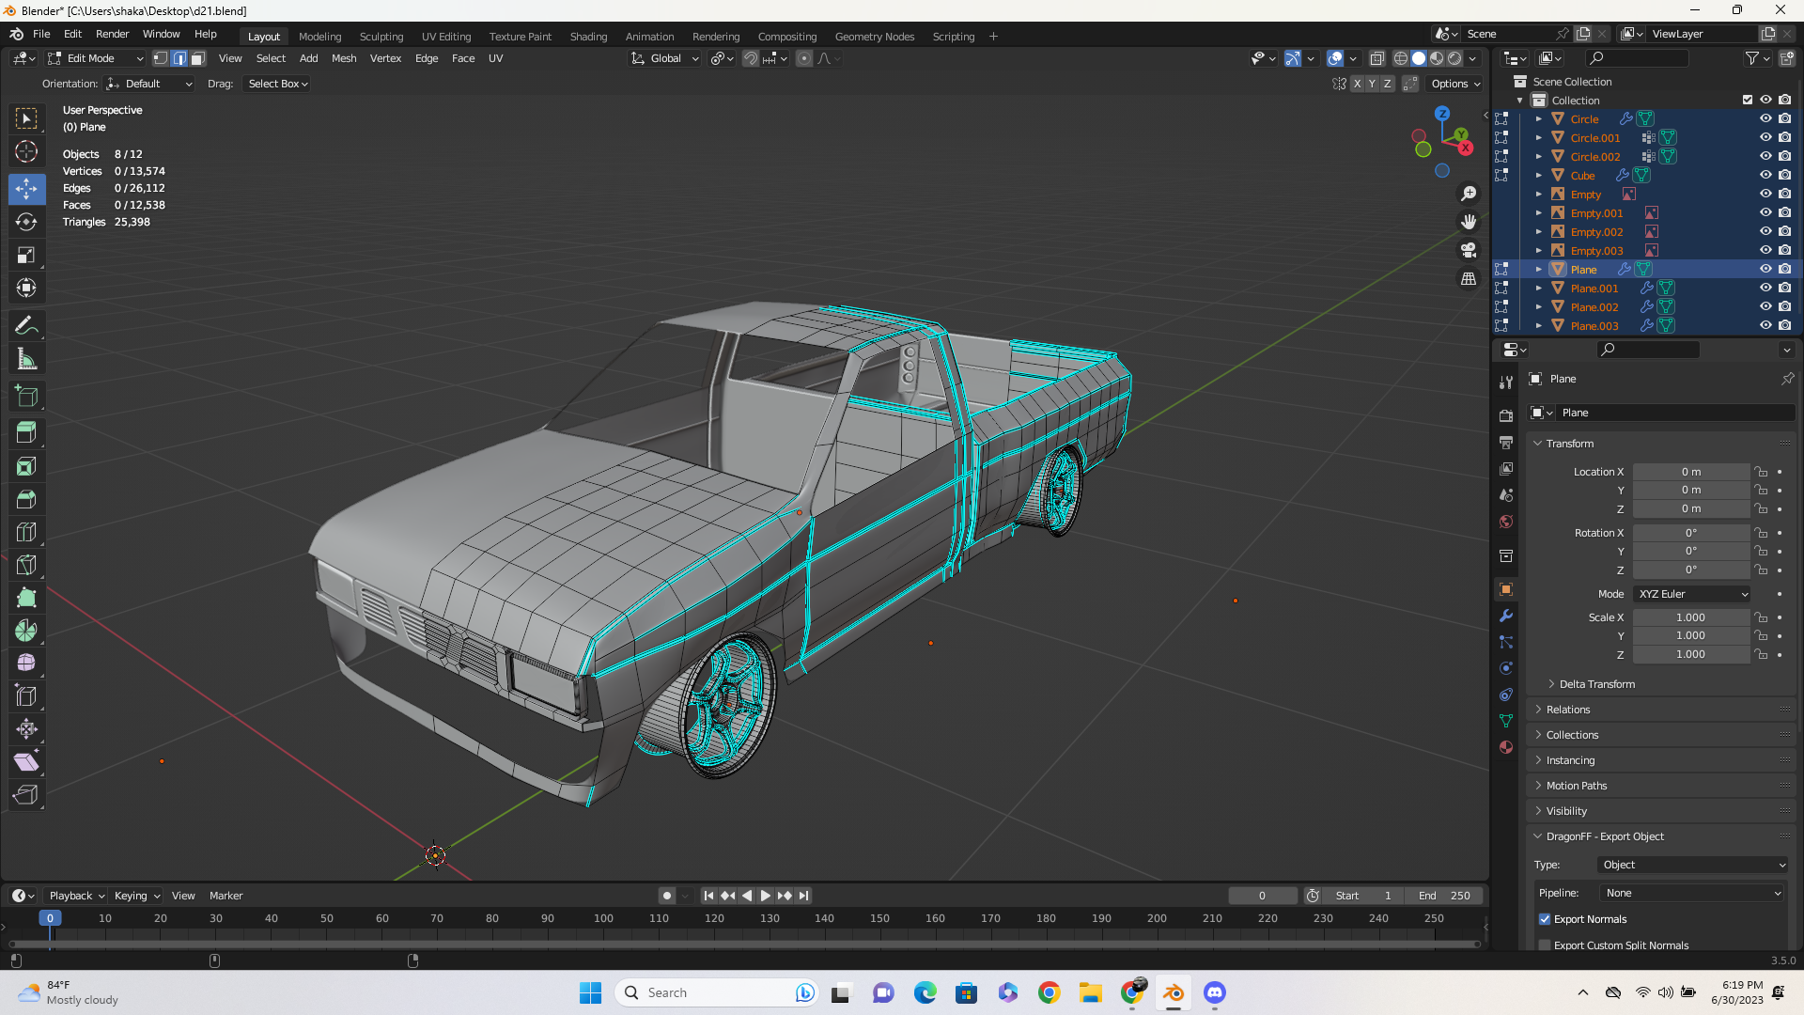The width and height of the screenshot is (1804, 1015).
Task: Switch to the UV Editing workspace tab
Action: [x=445, y=37]
